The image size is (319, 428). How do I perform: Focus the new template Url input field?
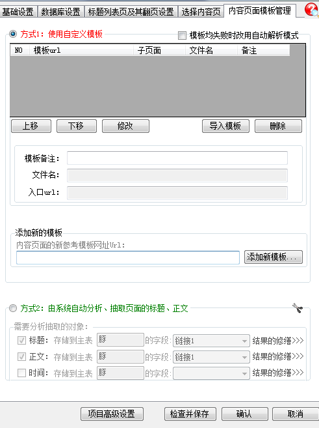pos(127,257)
